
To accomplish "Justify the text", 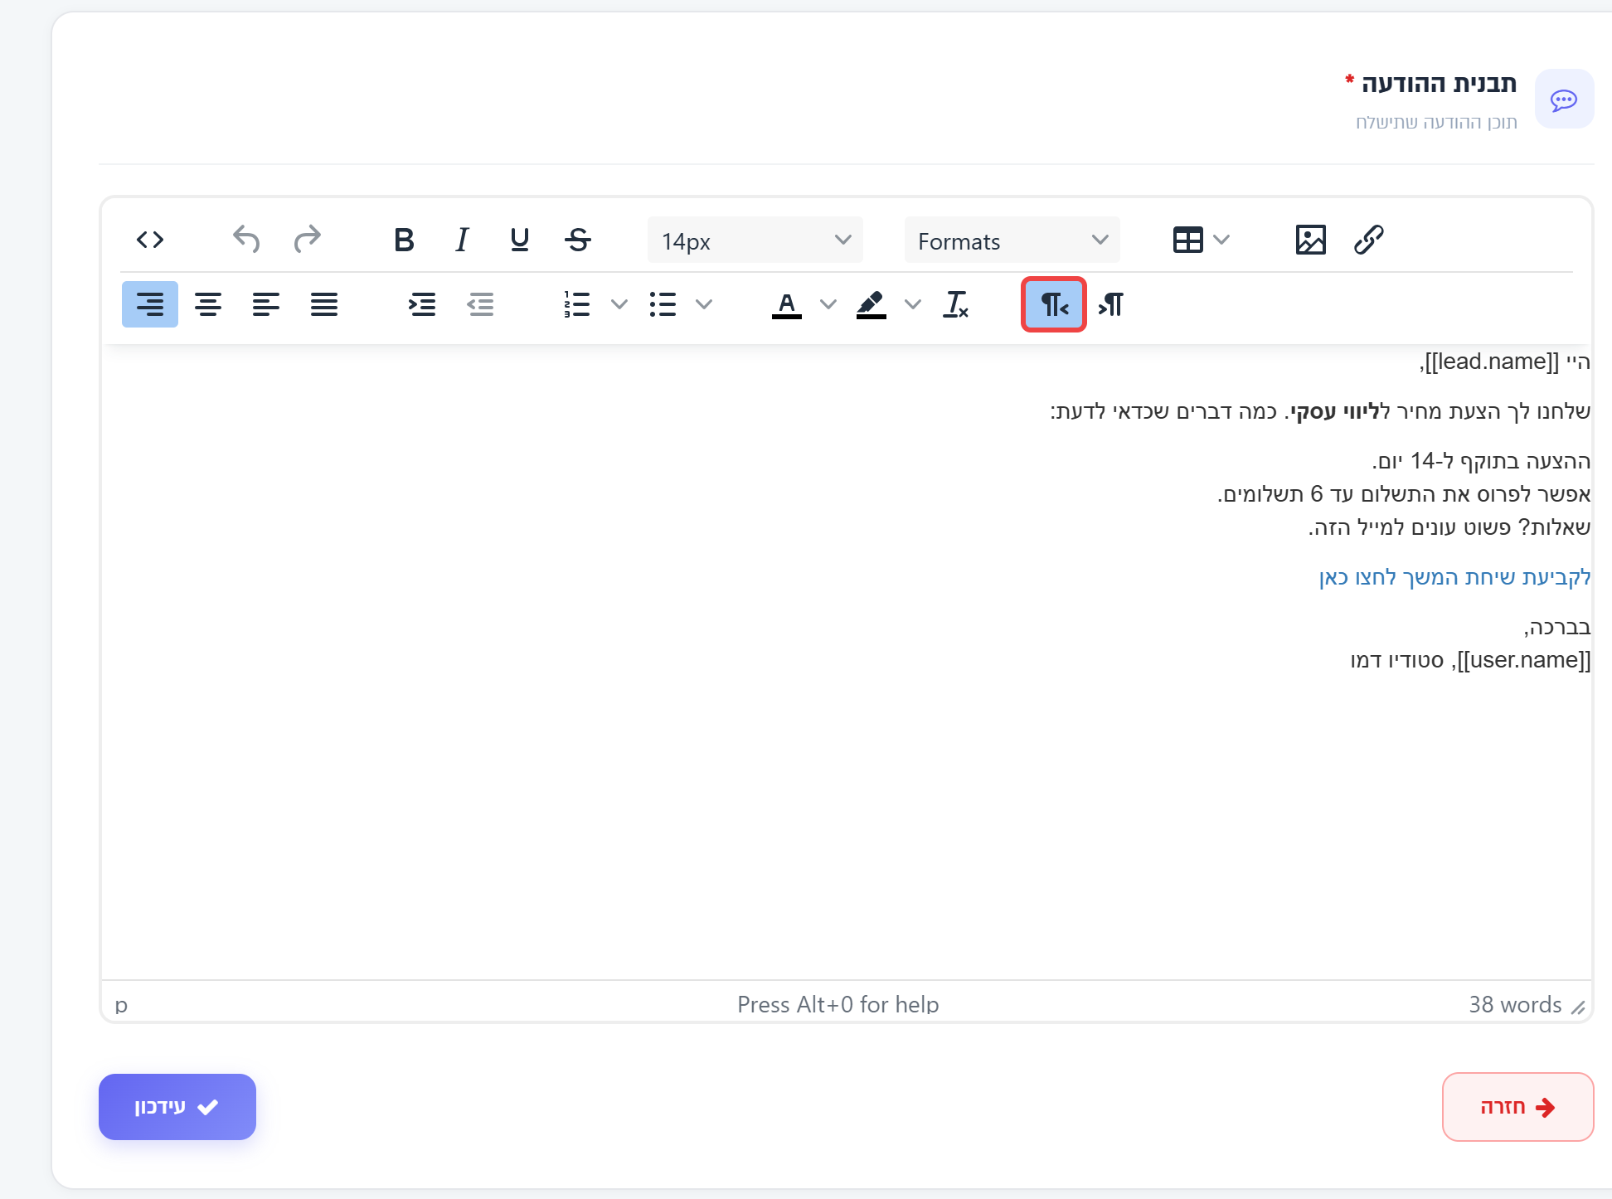I will (324, 305).
